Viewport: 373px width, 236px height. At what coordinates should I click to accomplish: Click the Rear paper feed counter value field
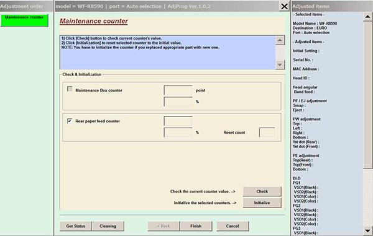point(178,121)
